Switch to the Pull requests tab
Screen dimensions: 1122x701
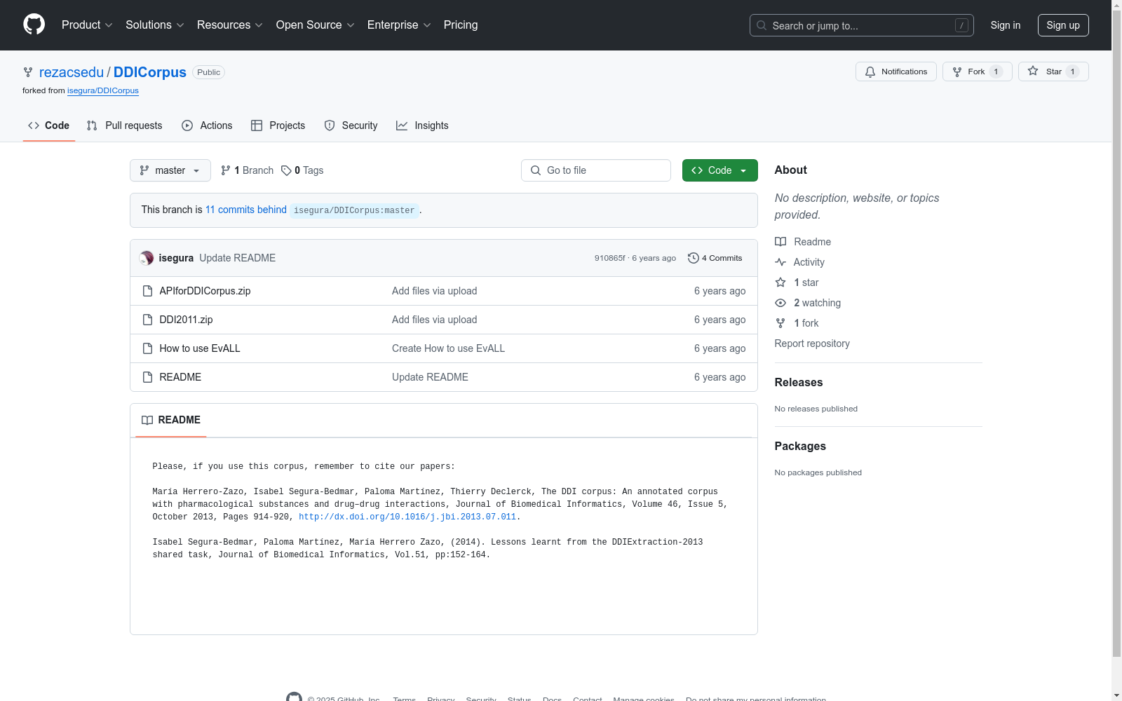coord(125,125)
